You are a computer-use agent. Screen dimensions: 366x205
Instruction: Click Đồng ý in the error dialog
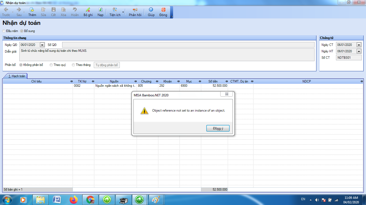pyautogui.click(x=218, y=128)
